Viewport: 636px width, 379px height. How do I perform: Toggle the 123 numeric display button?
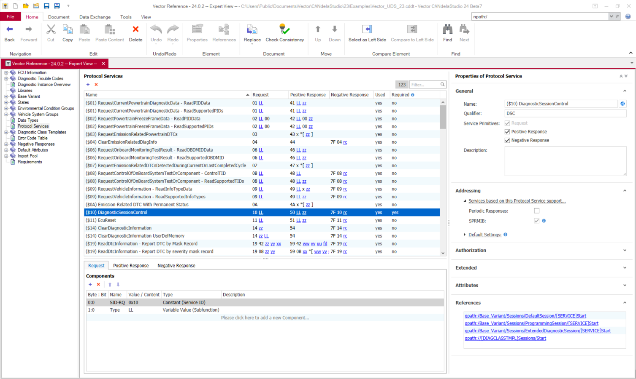(x=402, y=85)
